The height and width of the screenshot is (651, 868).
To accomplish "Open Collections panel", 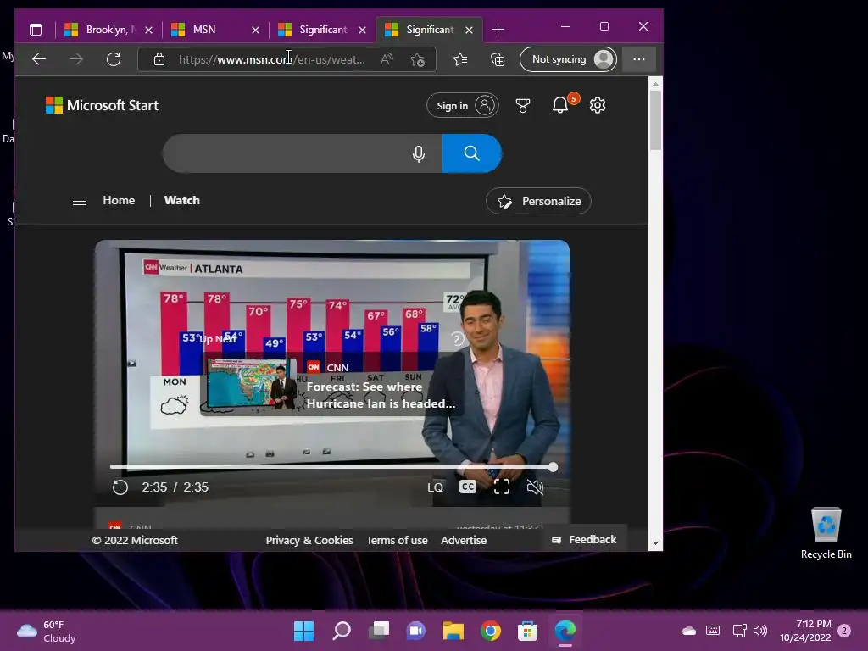I will (497, 59).
